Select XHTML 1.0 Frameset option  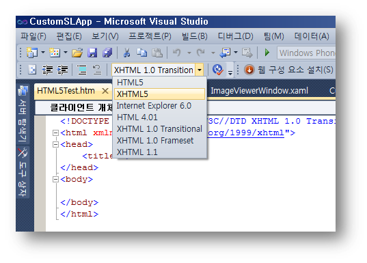pos(160,141)
